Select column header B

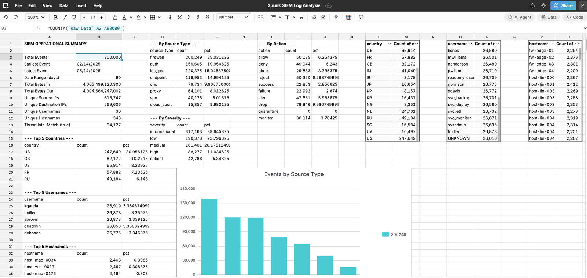[99, 37]
